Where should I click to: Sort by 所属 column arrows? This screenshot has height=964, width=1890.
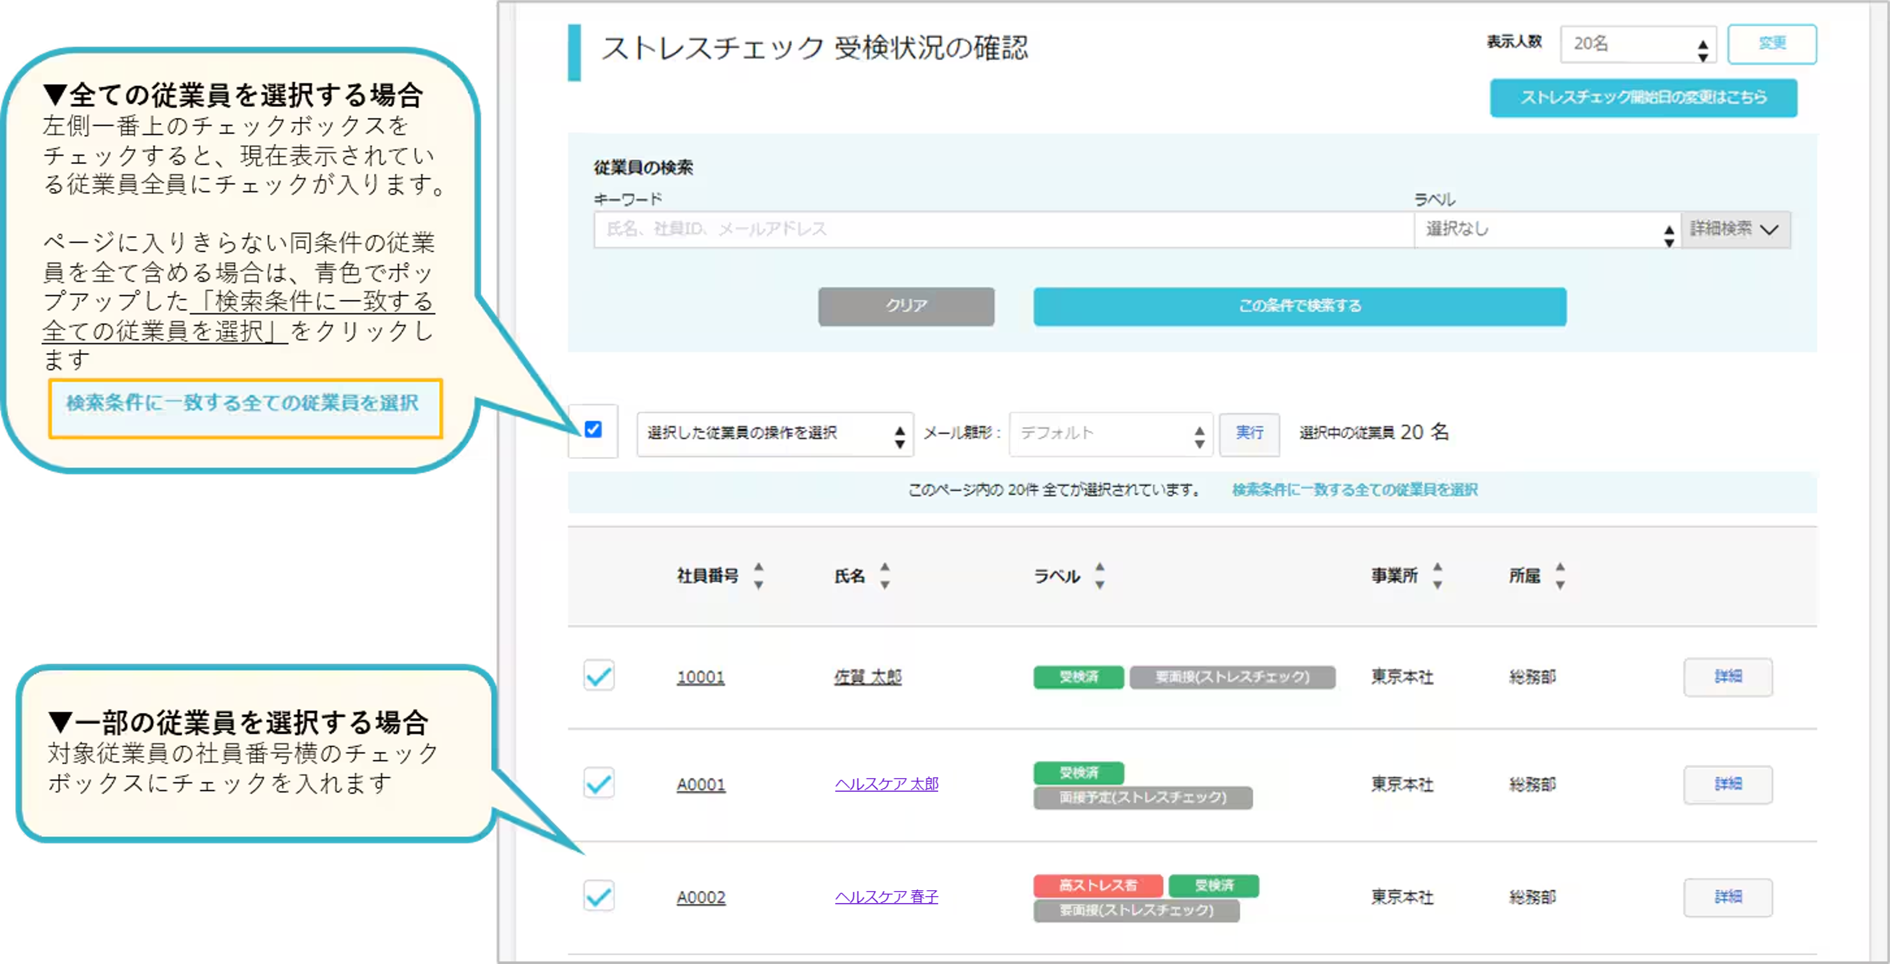[1560, 576]
